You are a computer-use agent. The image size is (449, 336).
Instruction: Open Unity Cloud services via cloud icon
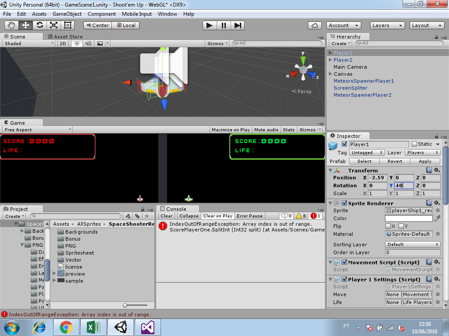315,25
